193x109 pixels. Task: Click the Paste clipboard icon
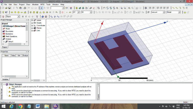(21, 8)
